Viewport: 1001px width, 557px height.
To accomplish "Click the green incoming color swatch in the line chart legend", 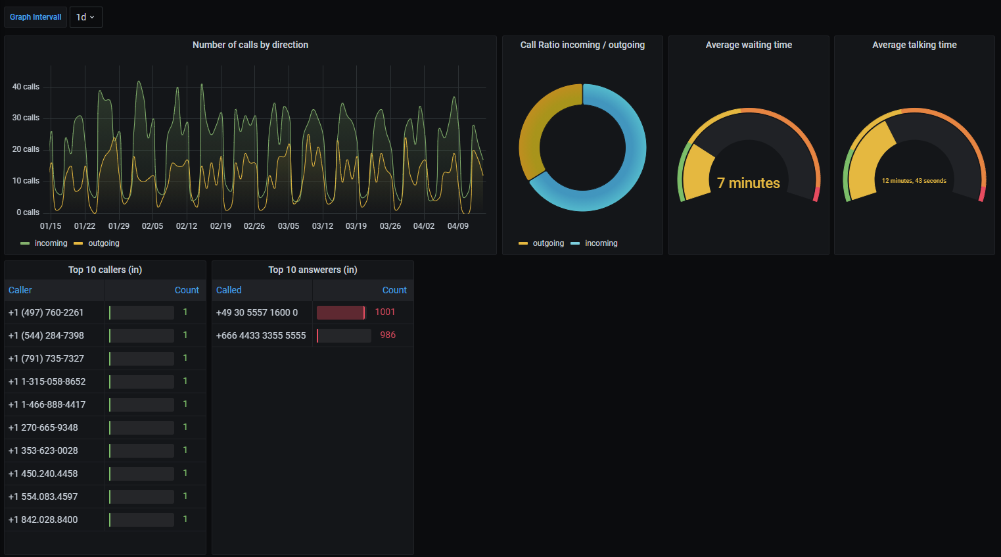I will coord(25,243).
